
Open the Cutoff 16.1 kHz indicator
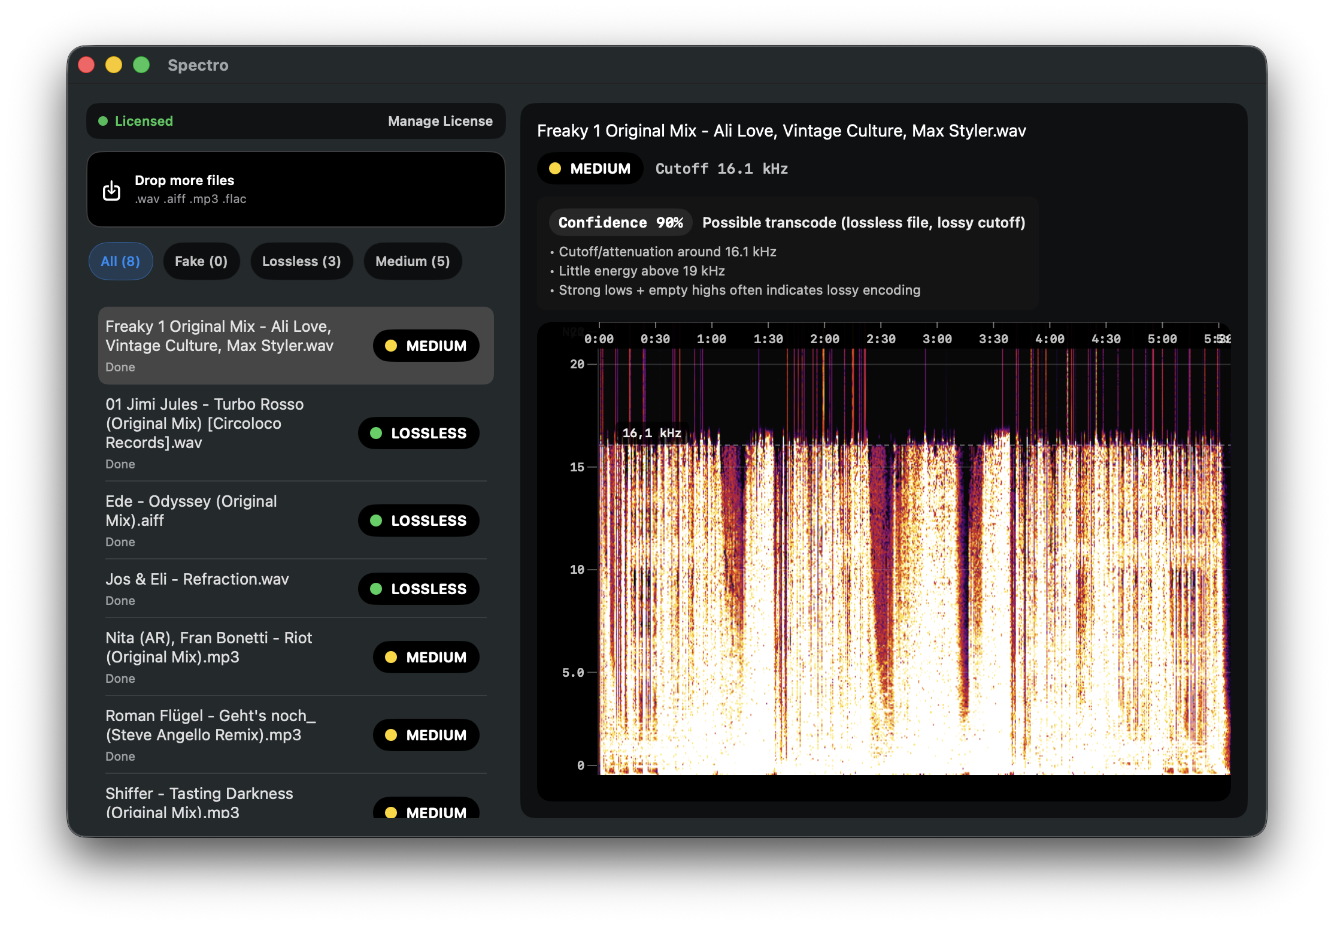click(721, 168)
